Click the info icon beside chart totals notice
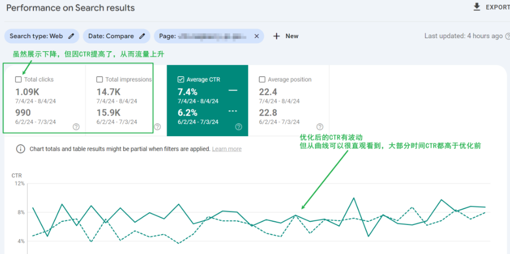This screenshot has width=510, height=254. coord(20,149)
